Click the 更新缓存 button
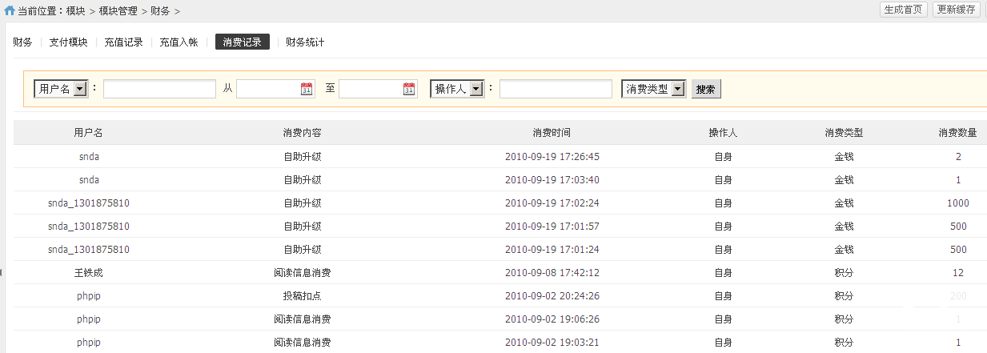Viewport: 987px width, 353px height. (957, 10)
